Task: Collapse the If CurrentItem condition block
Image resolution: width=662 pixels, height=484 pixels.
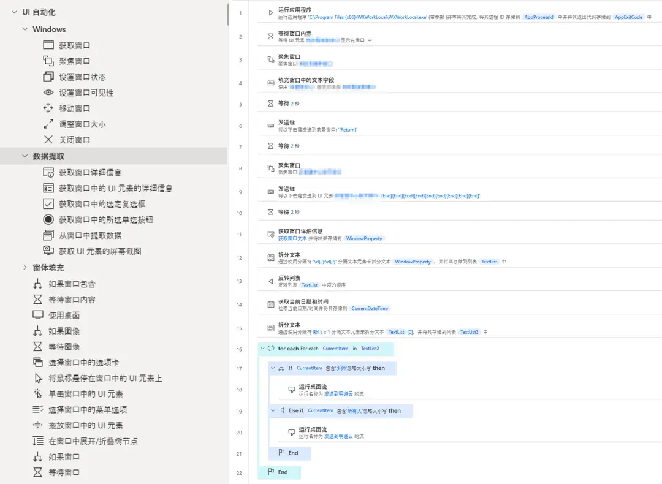Action: tap(273, 368)
